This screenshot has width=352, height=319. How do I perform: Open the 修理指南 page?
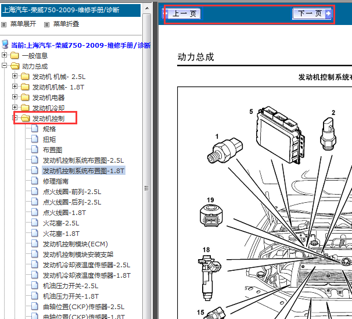(55, 181)
